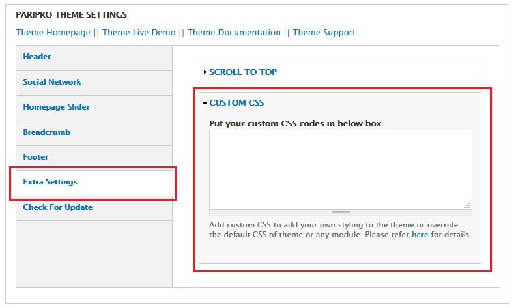Click the down arrow beside Custom CSS

point(205,103)
